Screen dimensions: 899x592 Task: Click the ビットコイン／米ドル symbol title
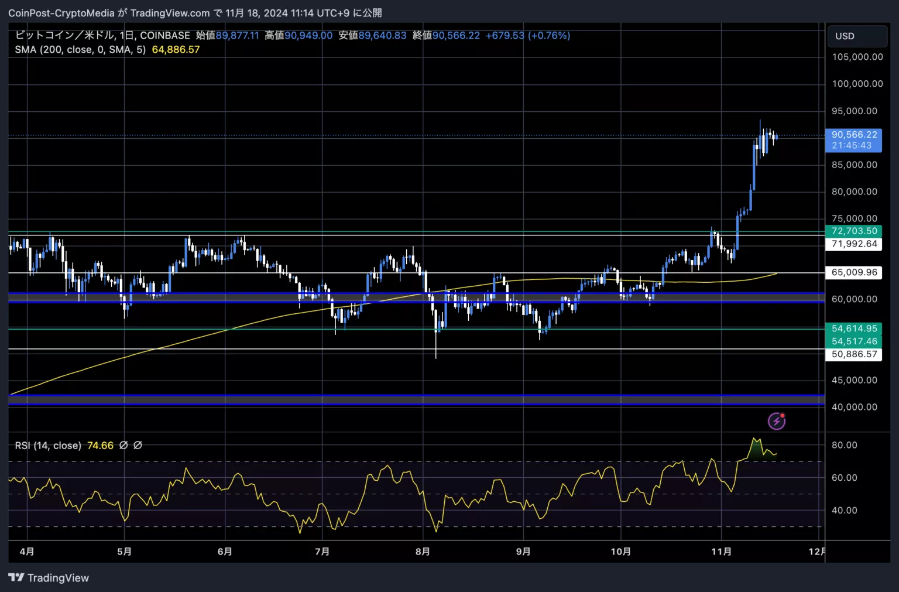(x=64, y=35)
